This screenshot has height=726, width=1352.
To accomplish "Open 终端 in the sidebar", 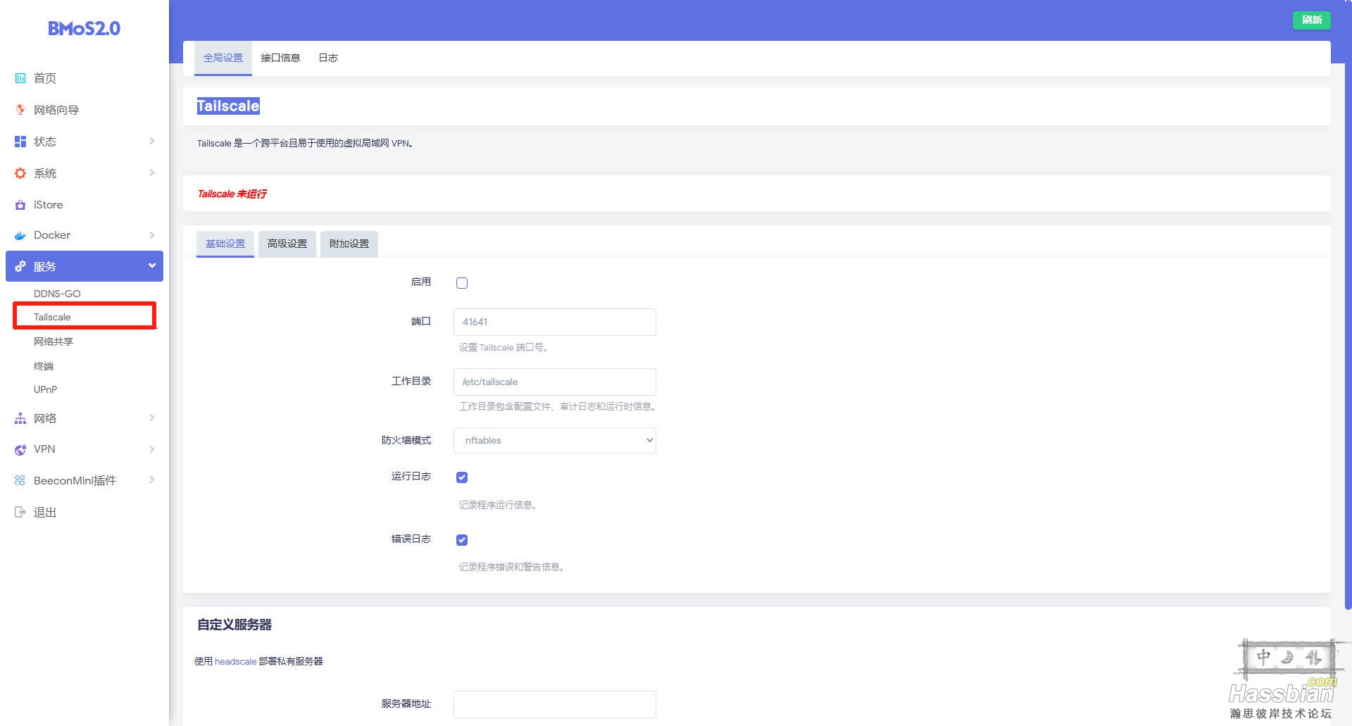I will pyautogui.click(x=44, y=366).
